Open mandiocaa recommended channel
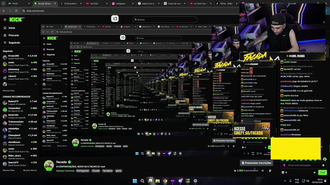This screenshot has width=330, height=185. tap(20, 143)
